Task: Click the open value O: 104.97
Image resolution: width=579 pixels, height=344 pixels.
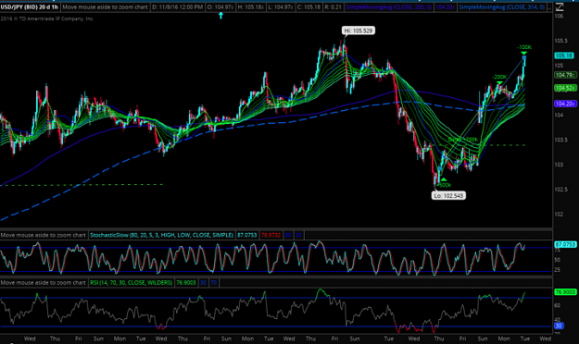Action: tap(220, 7)
